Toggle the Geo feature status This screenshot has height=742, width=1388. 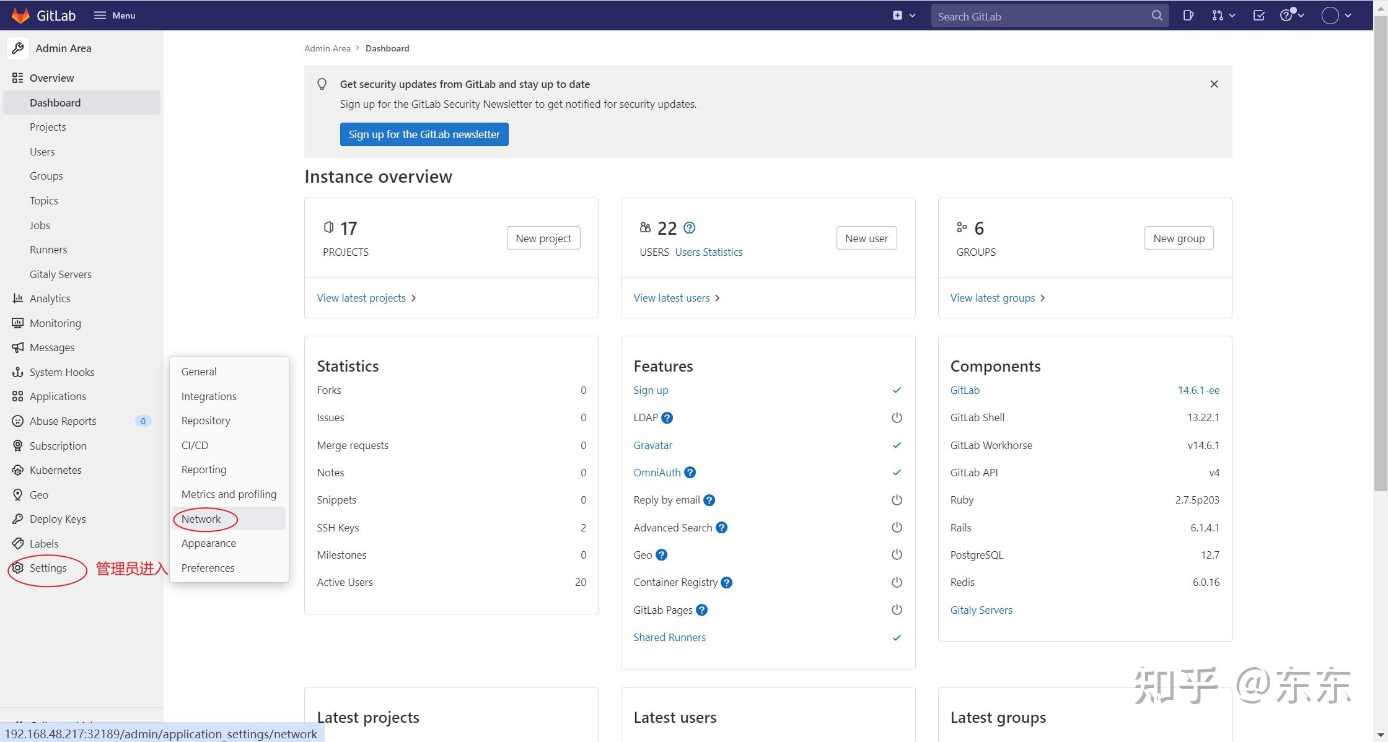click(897, 554)
